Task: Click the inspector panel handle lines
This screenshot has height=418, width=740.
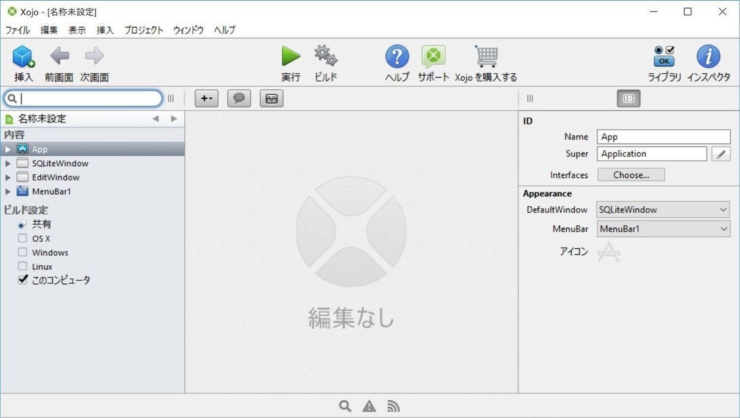Action: (530, 98)
